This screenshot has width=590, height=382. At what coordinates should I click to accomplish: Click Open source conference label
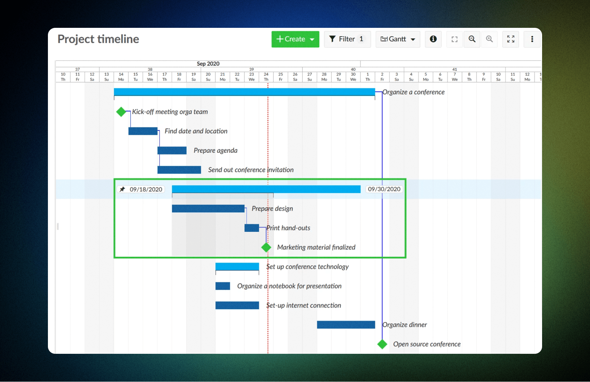tap(427, 344)
